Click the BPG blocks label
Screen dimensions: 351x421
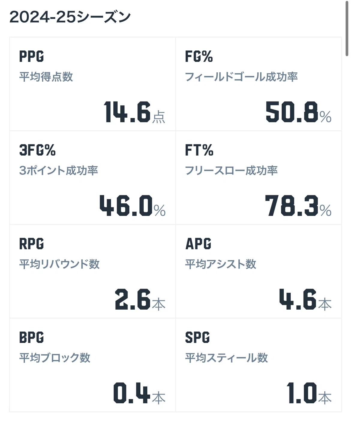click(31, 337)
